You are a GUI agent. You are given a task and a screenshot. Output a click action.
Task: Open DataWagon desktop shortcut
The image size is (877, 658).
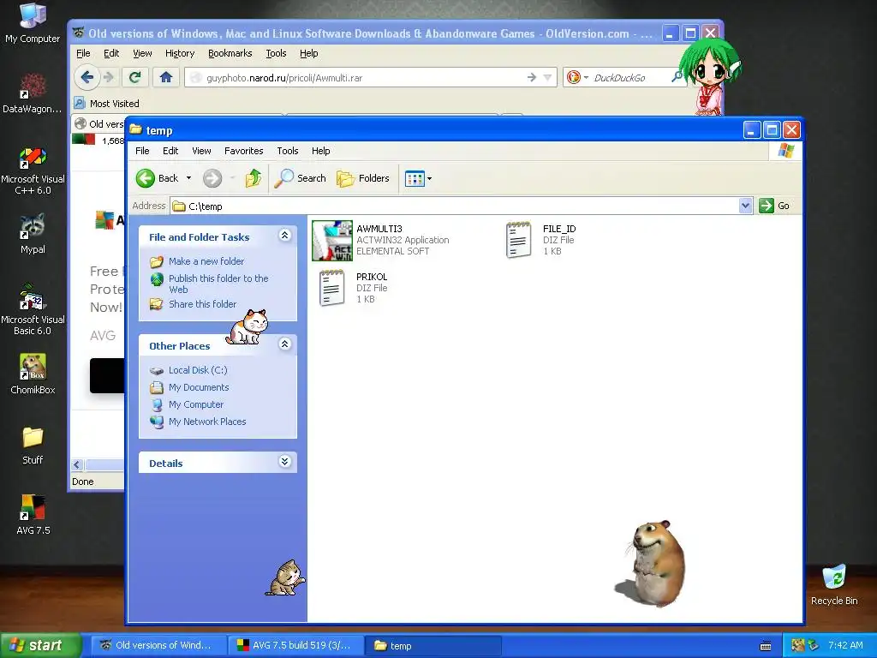(33, 93)
